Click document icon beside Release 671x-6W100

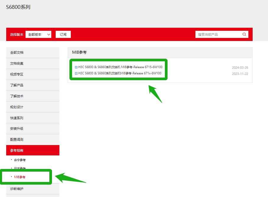76,73
